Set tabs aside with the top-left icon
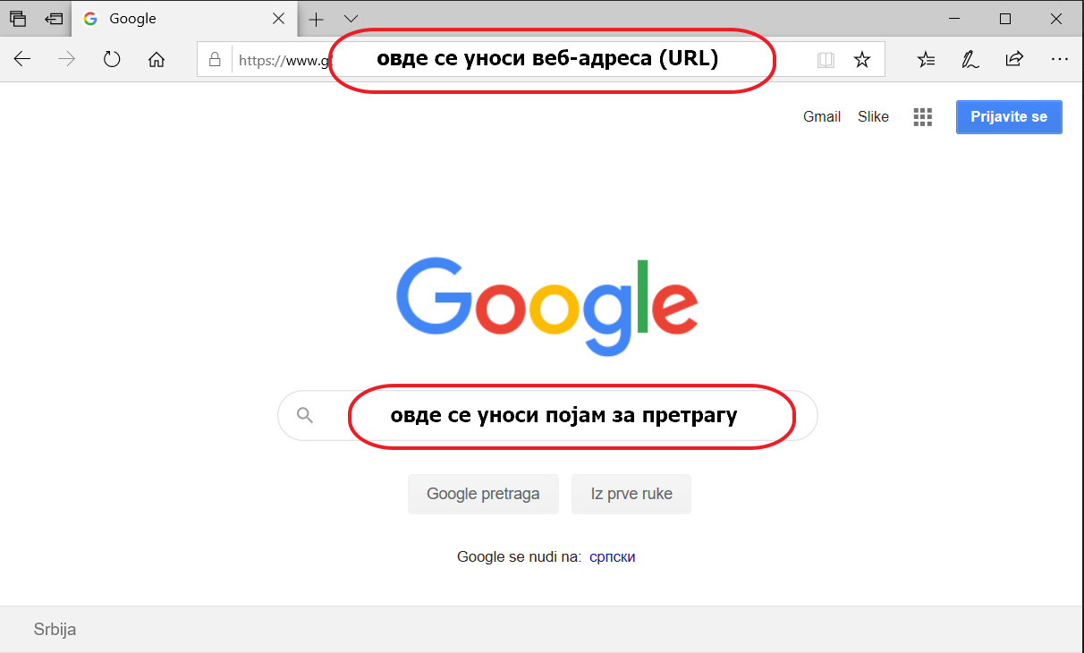This screenshot has height=653, width=1084. [x=18, y=18]
